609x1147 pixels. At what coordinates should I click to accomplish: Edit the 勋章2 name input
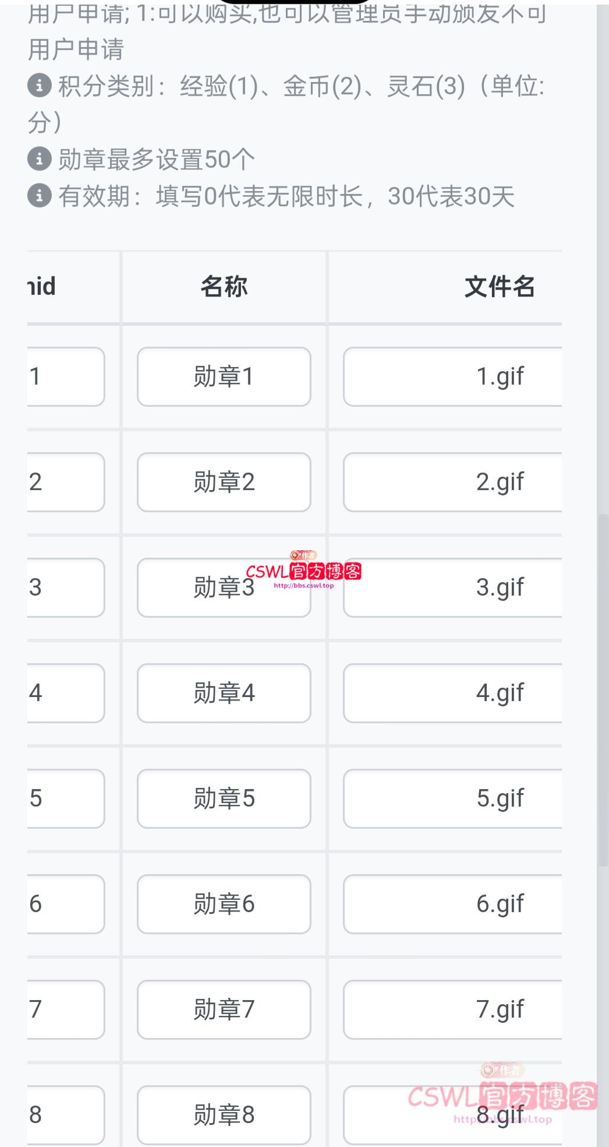[x=224, y=482]
